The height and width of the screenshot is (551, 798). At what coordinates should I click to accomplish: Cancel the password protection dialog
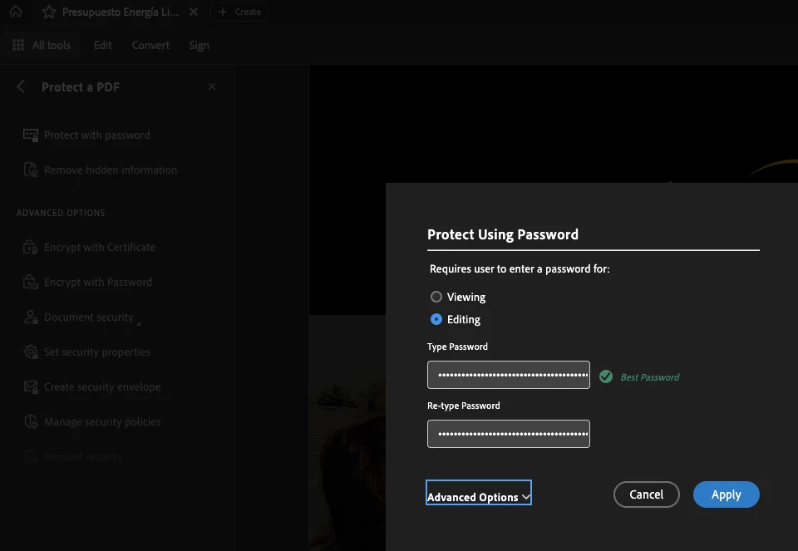click(647, 494)
